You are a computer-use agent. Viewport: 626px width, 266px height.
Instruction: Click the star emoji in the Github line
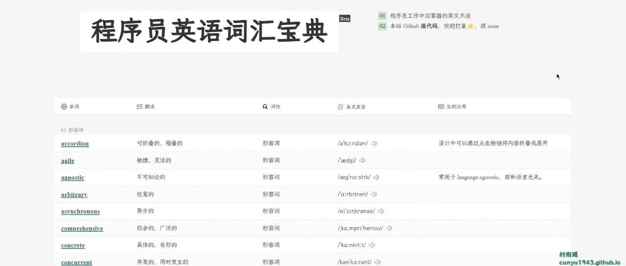470,26
